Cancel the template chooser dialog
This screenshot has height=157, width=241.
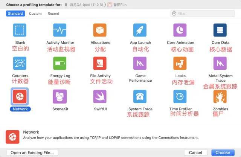tap(195, 152)
